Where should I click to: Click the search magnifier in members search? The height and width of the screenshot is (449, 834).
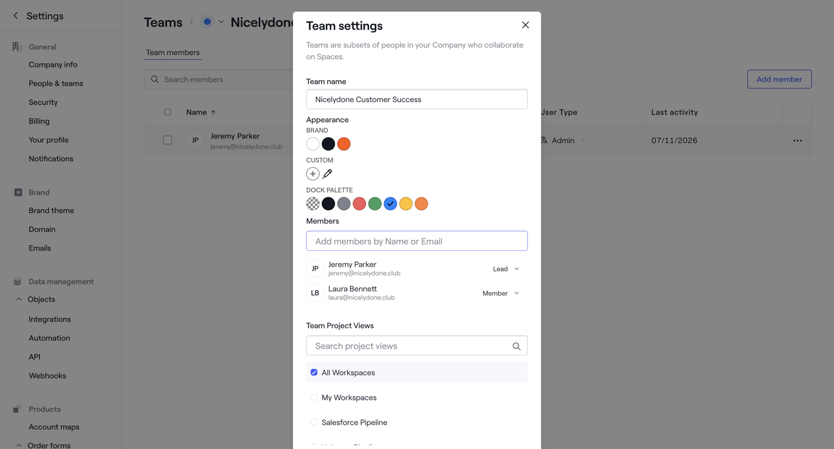[155, 79]
